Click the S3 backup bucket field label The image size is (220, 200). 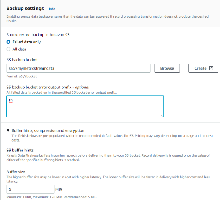22,60
